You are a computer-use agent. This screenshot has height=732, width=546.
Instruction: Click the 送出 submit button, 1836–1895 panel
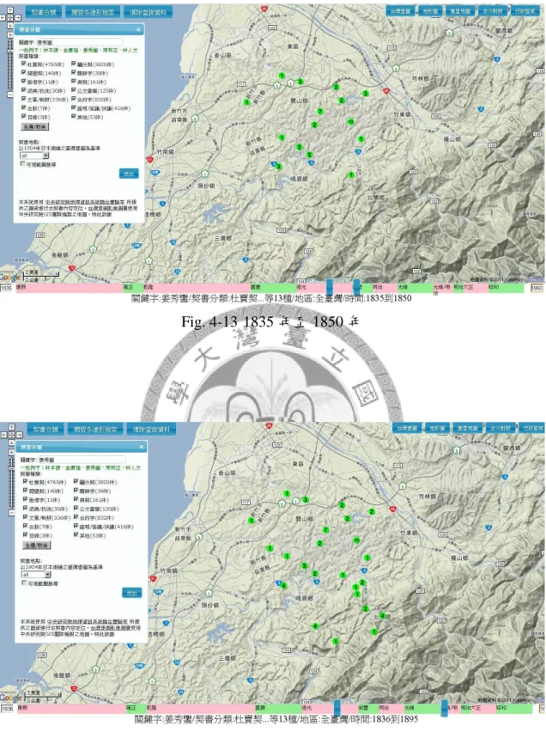point(131,593)
